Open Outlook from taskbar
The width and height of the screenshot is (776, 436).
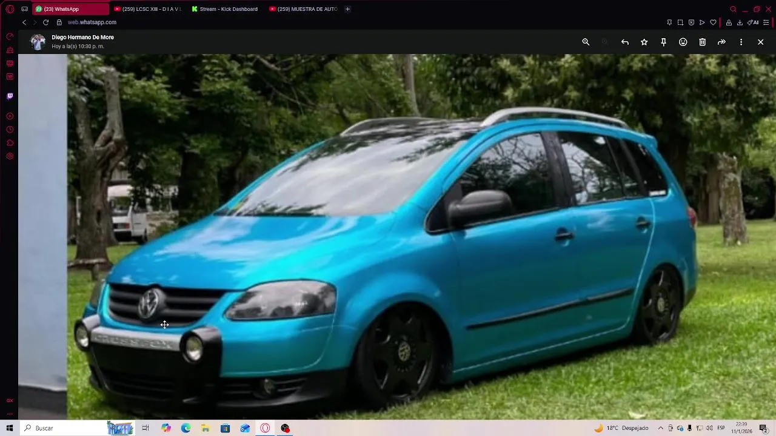click(245, 428)
